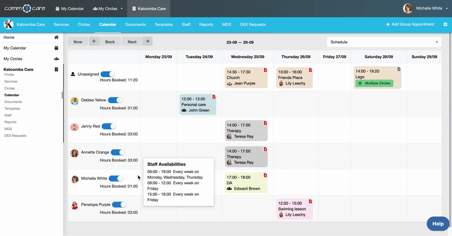Click Add Group Appointment
The height and width of the screenshot is (236, 452).
[410, 25]
